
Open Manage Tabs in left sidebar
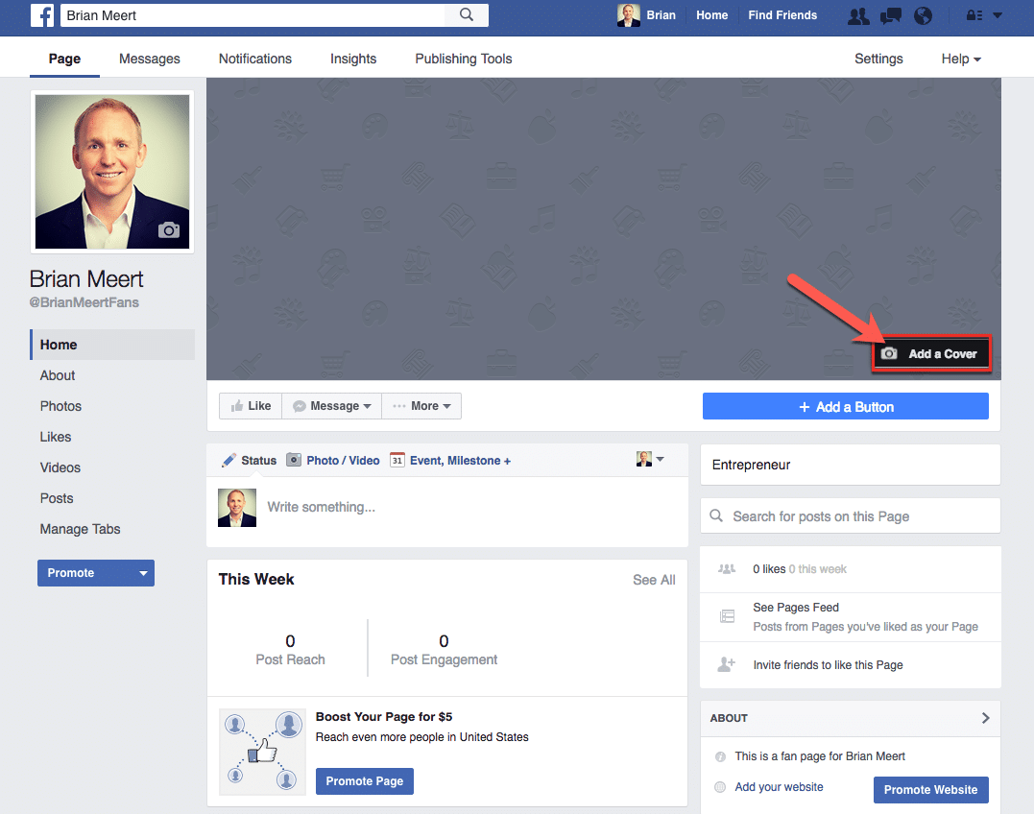80,529
